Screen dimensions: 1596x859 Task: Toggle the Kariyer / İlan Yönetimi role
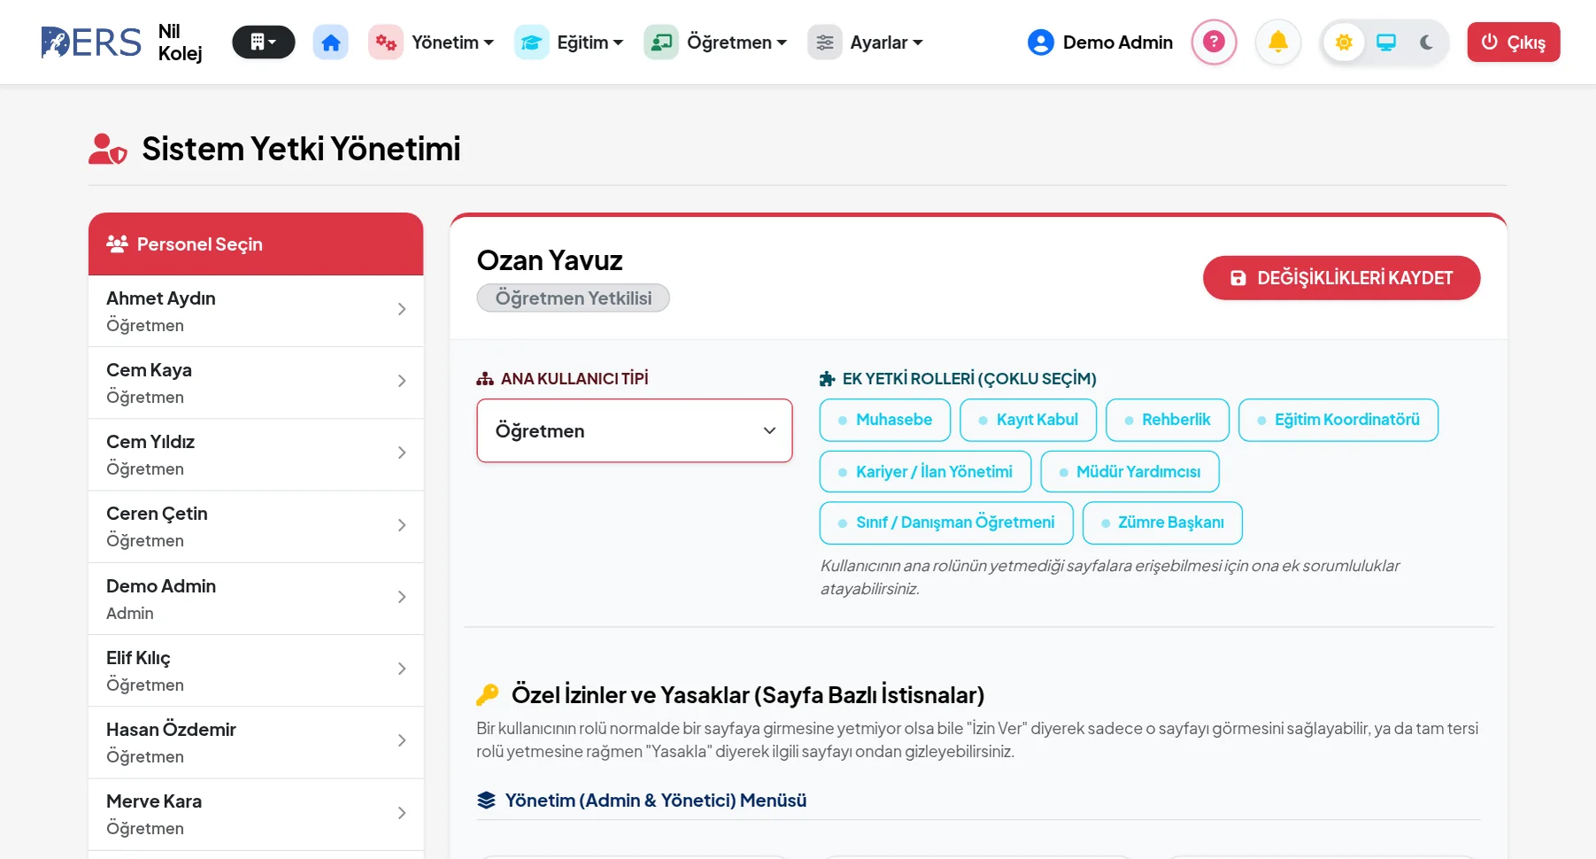pyautogui.click(x=925, y=471)
